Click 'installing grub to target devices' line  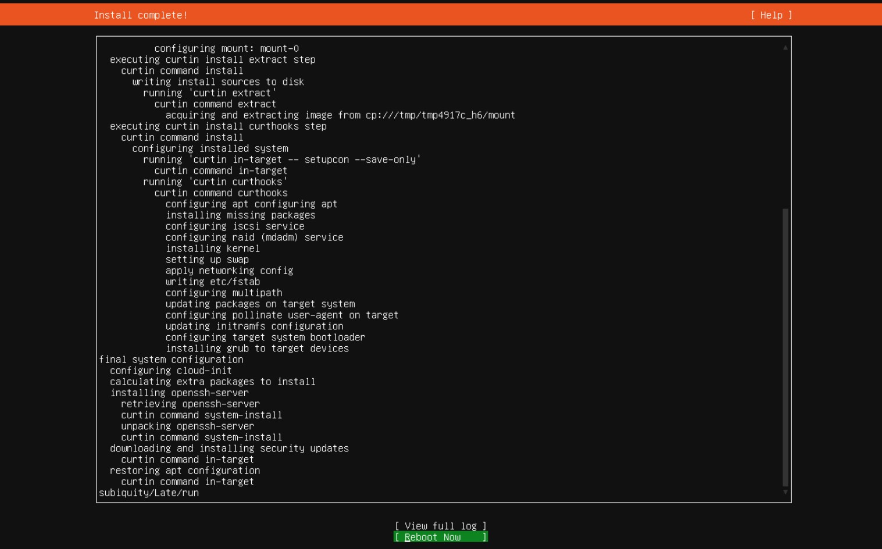[257, 349]
